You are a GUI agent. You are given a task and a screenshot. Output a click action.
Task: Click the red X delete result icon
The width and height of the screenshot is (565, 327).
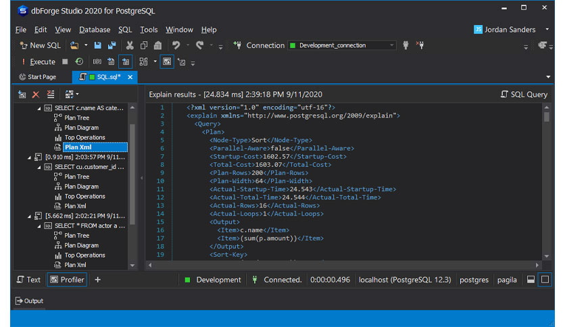[36, 95]
